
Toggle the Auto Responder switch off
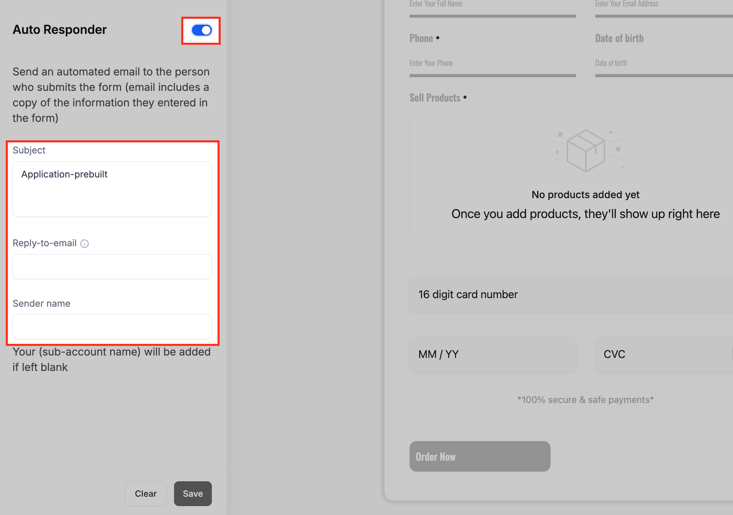point(202,30)
